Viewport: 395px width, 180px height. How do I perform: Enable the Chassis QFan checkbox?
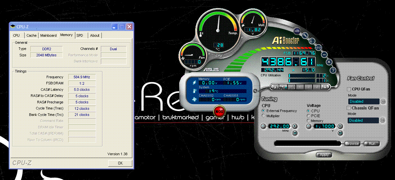pyautogui.click(x=349, y=108)
